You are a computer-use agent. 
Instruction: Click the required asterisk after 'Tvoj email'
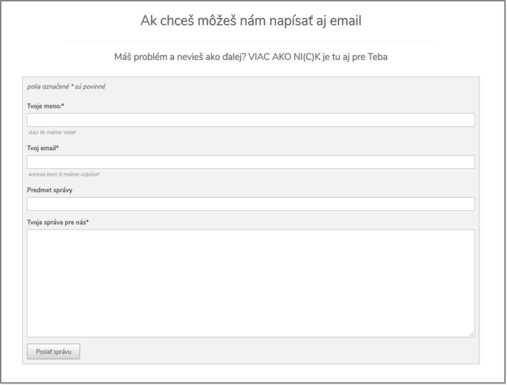[x=57, y=147]
